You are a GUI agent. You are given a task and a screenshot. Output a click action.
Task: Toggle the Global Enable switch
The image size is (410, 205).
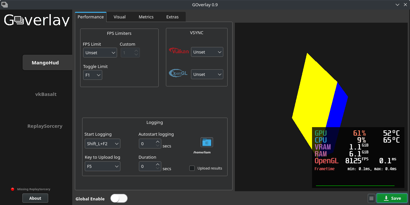(x=119, y=198)
